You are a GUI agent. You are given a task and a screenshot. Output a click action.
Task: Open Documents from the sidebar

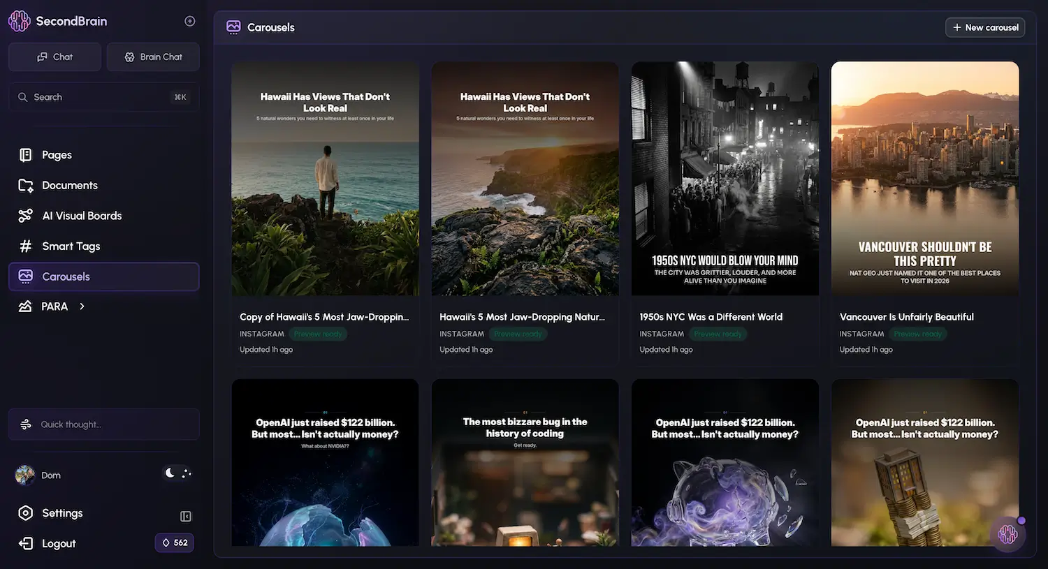(70, 185)
